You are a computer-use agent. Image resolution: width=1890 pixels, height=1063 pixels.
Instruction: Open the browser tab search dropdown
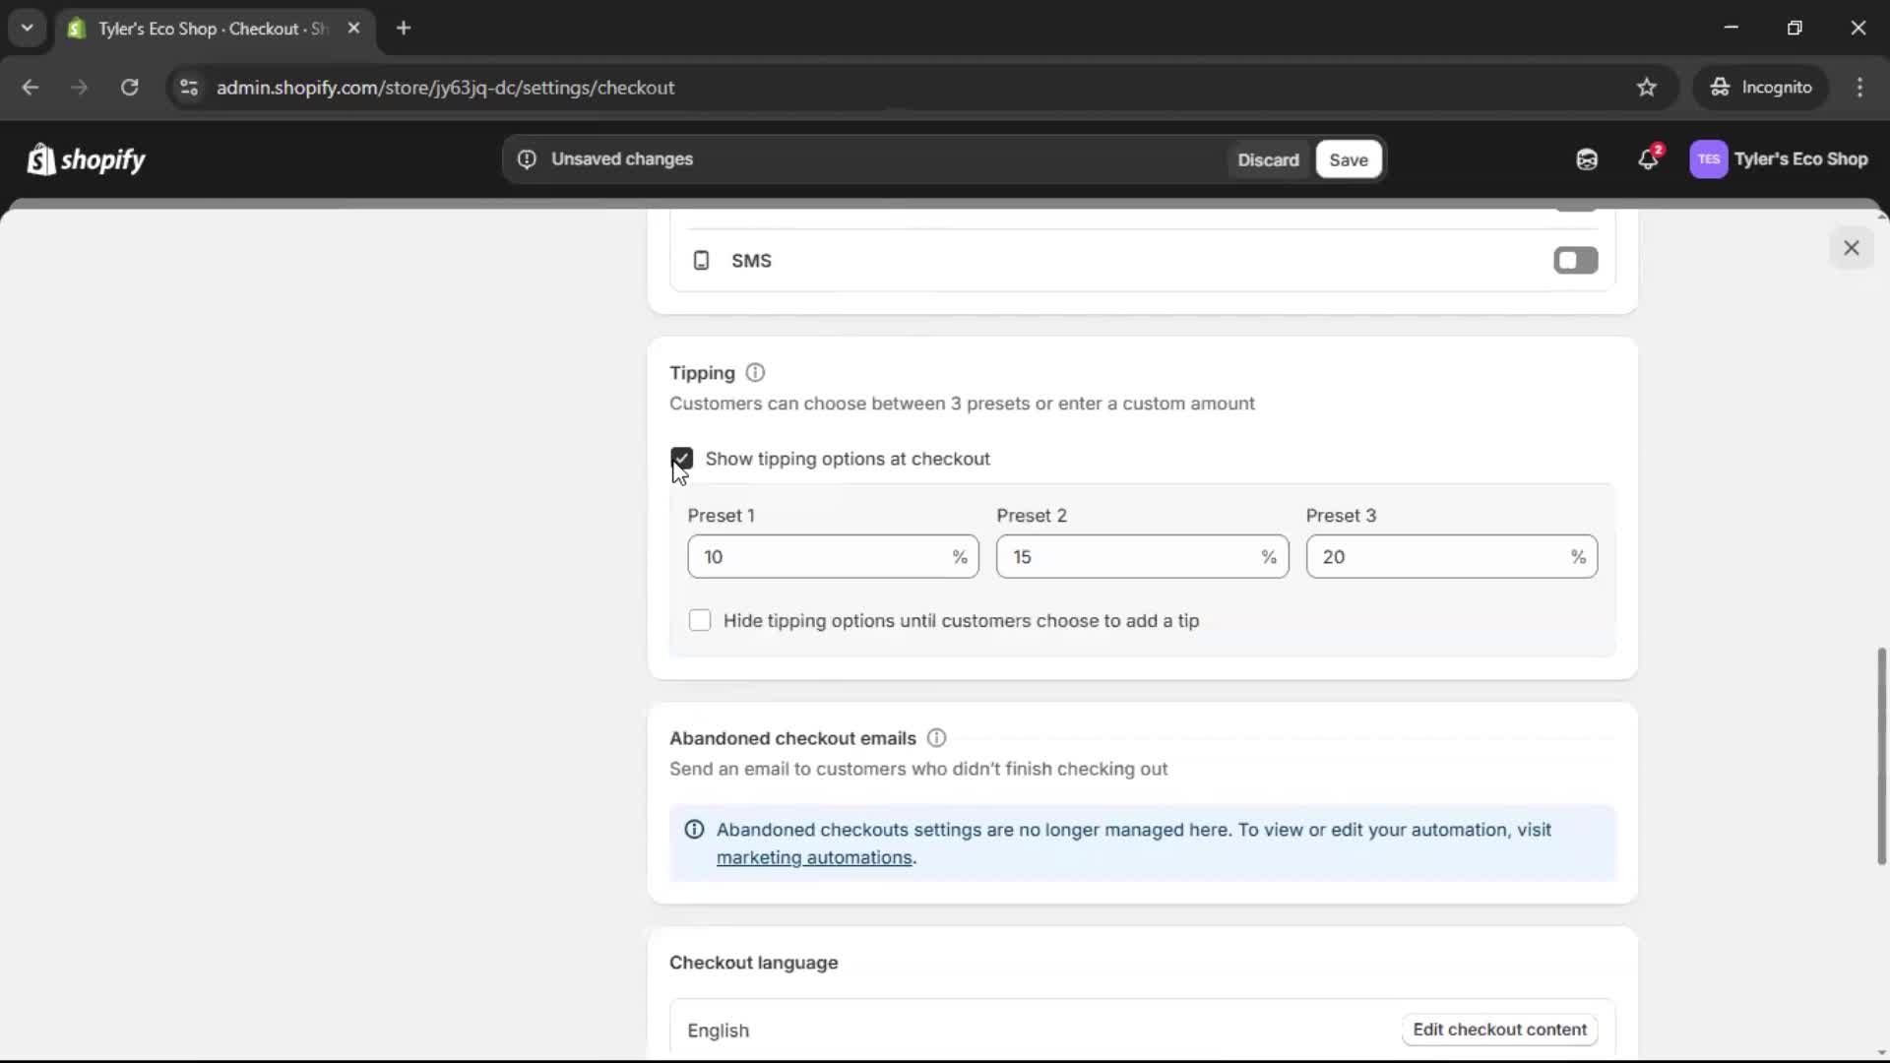pos(27,28)
